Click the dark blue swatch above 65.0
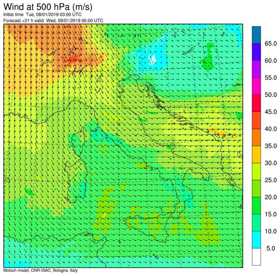 click(256, 35)
